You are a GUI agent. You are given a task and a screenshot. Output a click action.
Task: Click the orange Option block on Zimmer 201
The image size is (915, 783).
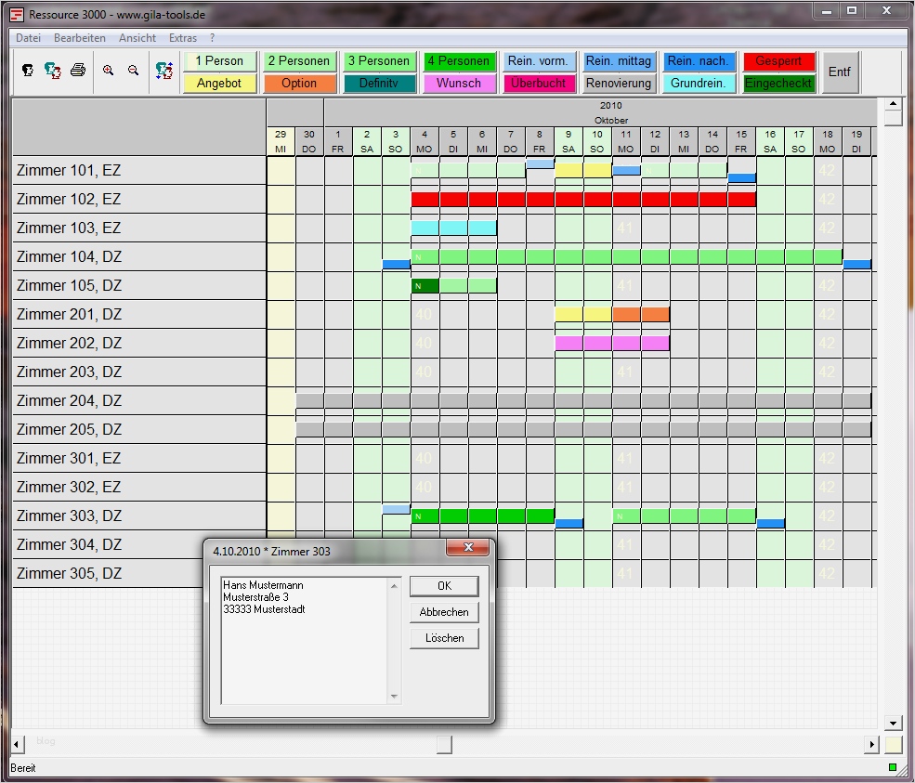click(641, 315)
